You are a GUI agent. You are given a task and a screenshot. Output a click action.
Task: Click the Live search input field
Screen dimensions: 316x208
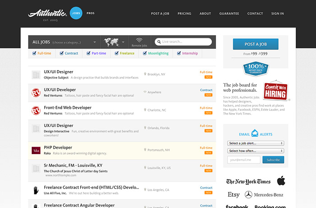tap(185, 42)
